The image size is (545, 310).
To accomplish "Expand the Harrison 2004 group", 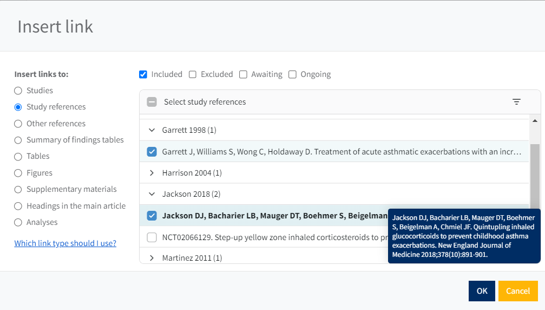I will [152, 173].
